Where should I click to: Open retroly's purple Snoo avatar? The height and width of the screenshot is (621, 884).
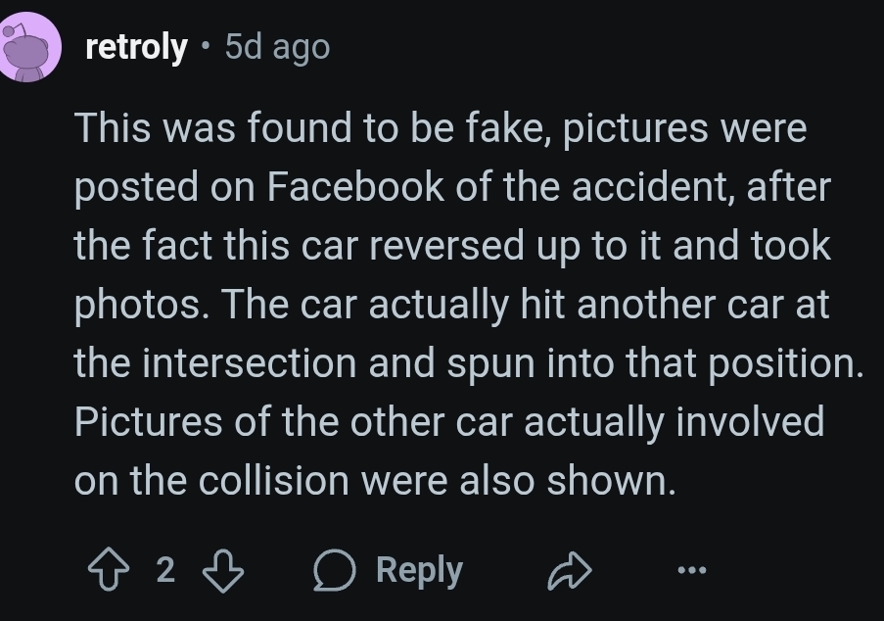[28, 47]
